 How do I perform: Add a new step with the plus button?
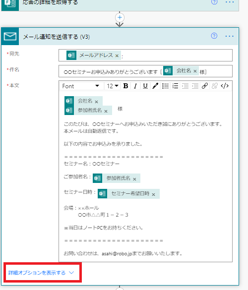tap(120, 17)
